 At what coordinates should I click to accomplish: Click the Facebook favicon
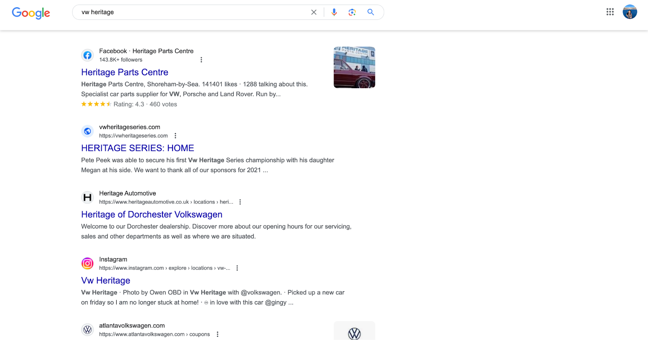click(87, 55)
